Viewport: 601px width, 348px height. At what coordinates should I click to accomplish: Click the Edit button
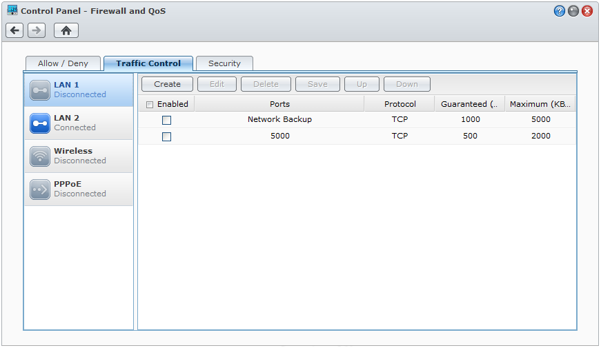click(217, 84)
